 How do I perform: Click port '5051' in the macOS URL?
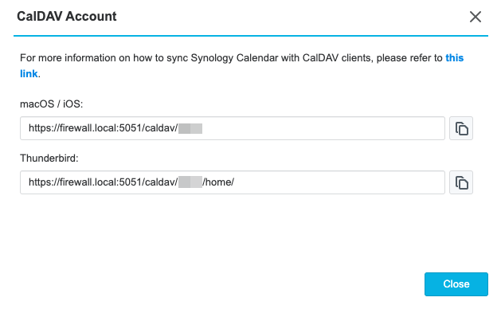pos(130,128)
